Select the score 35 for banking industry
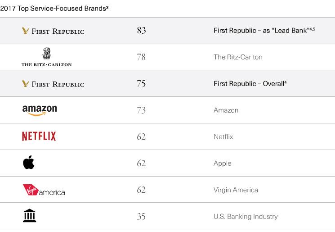The height and width of the screenshot is (232, 335). point(141,216)
